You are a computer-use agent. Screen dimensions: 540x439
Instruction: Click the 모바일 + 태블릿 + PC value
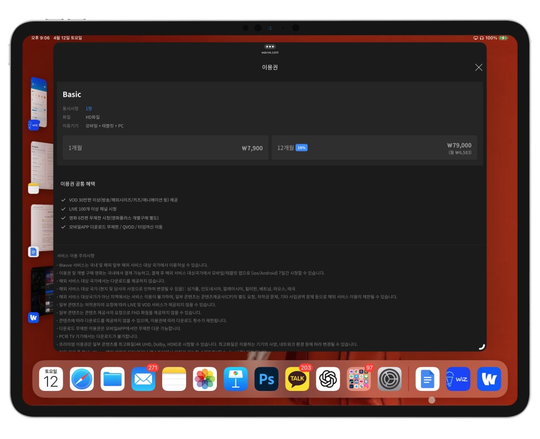tap(105, 126)
